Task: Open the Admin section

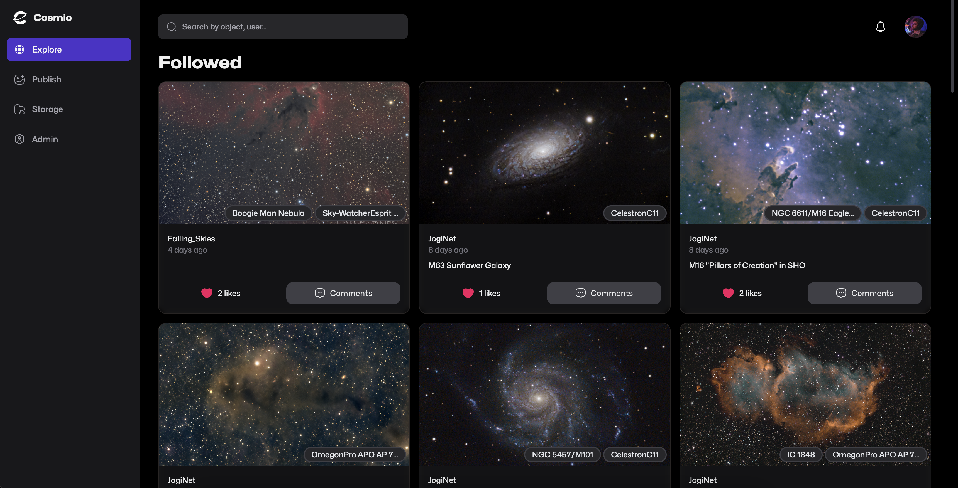Action: tap(45, 139)
